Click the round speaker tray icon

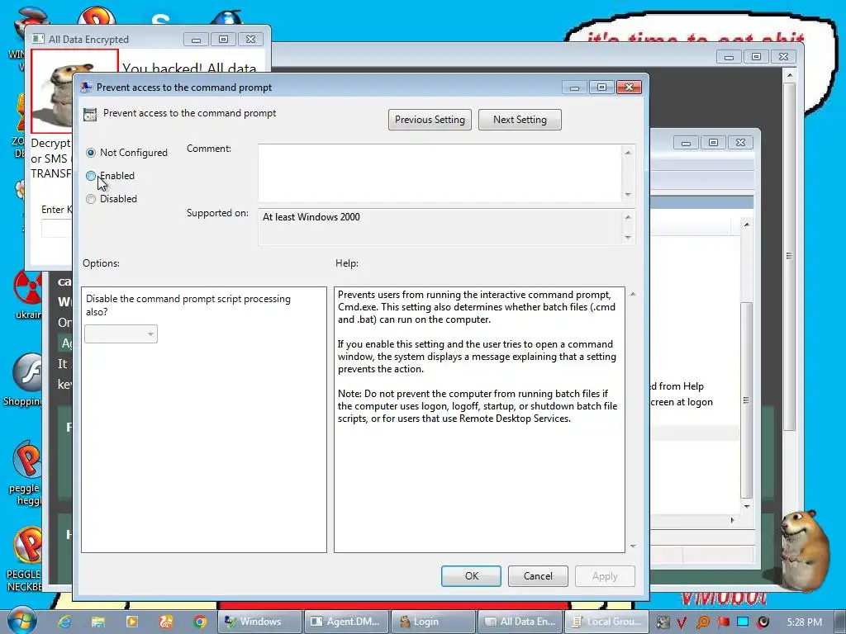tap(763, 622)
